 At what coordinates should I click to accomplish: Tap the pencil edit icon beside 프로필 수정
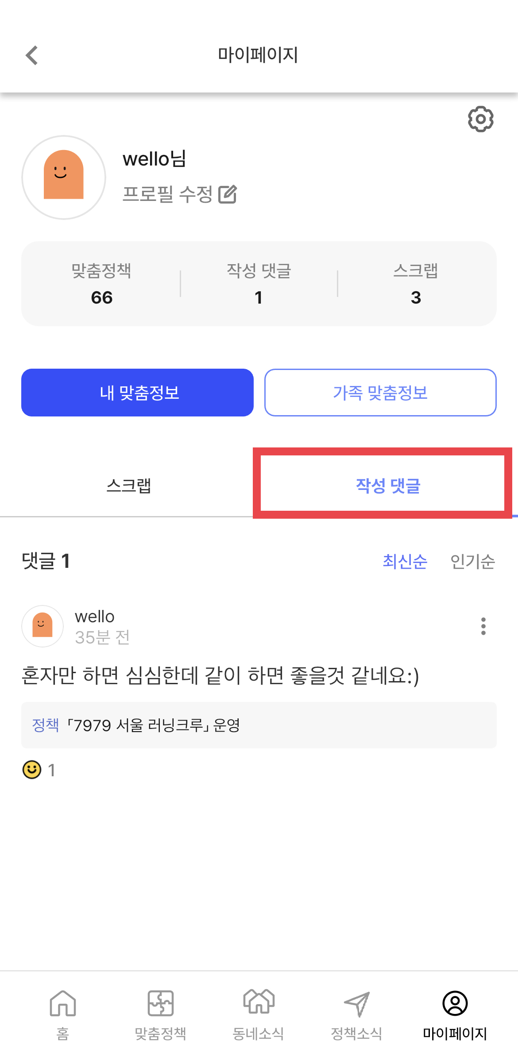228,194
